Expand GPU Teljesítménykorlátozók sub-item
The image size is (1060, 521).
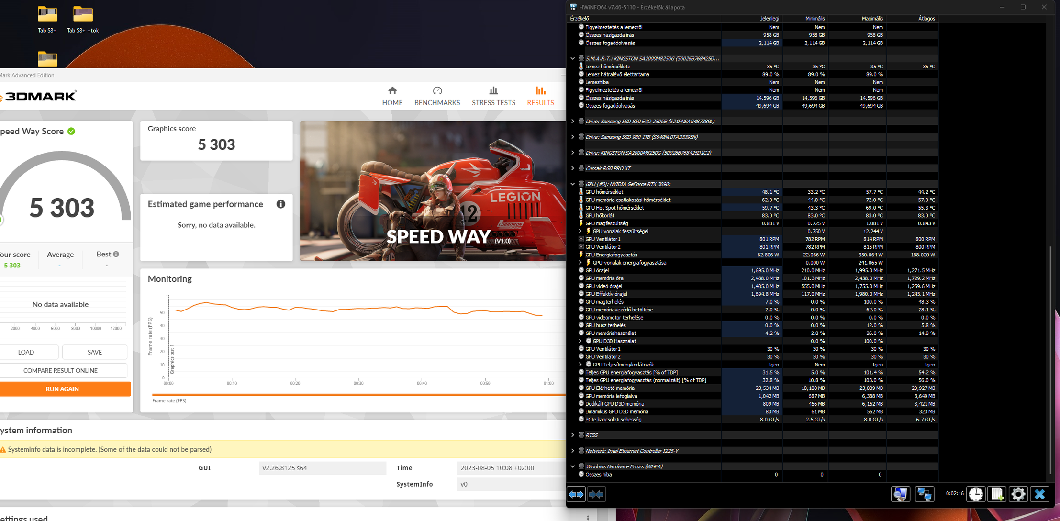click(x=580, y=365)
